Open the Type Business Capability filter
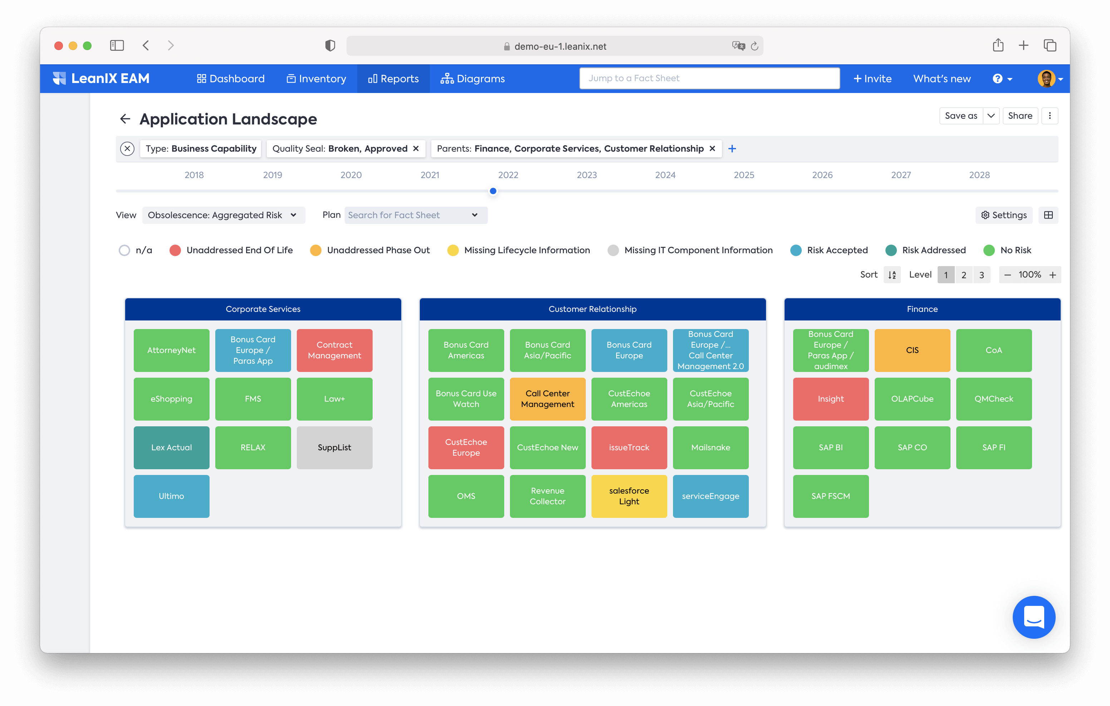Screen dimensions: 1110x706 pyautogui.click(x=201, y=148)
